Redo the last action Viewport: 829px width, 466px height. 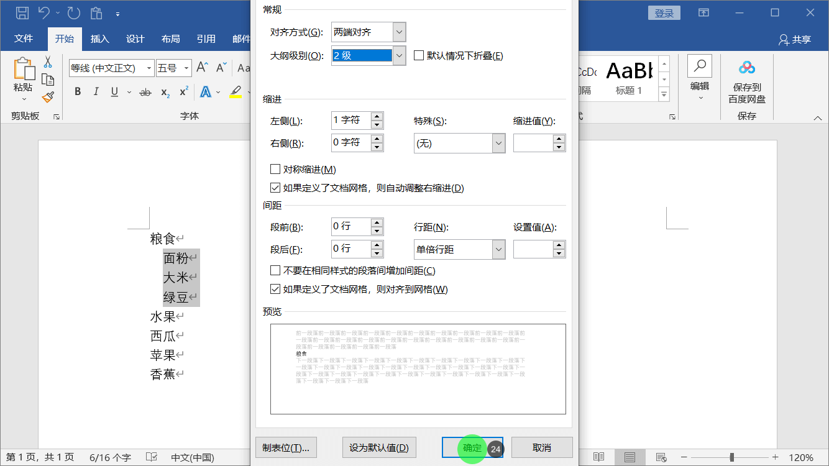[x=73, y=12]
